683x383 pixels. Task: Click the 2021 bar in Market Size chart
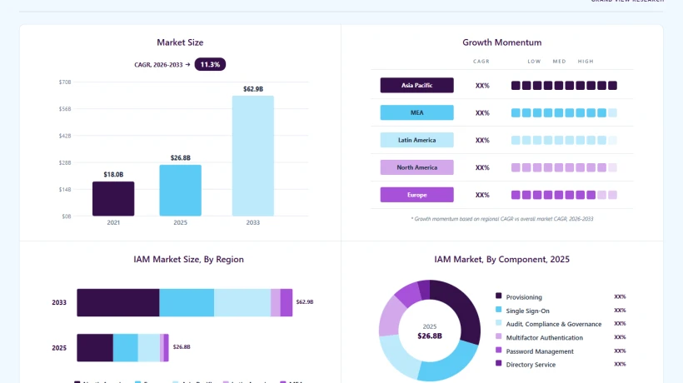pyautogui.click(x=113, y=199)
